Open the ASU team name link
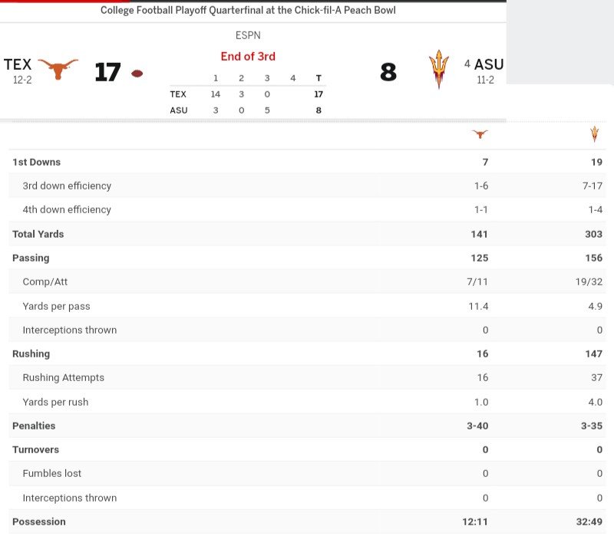This screenshot has height=536, width=614. 489,64
